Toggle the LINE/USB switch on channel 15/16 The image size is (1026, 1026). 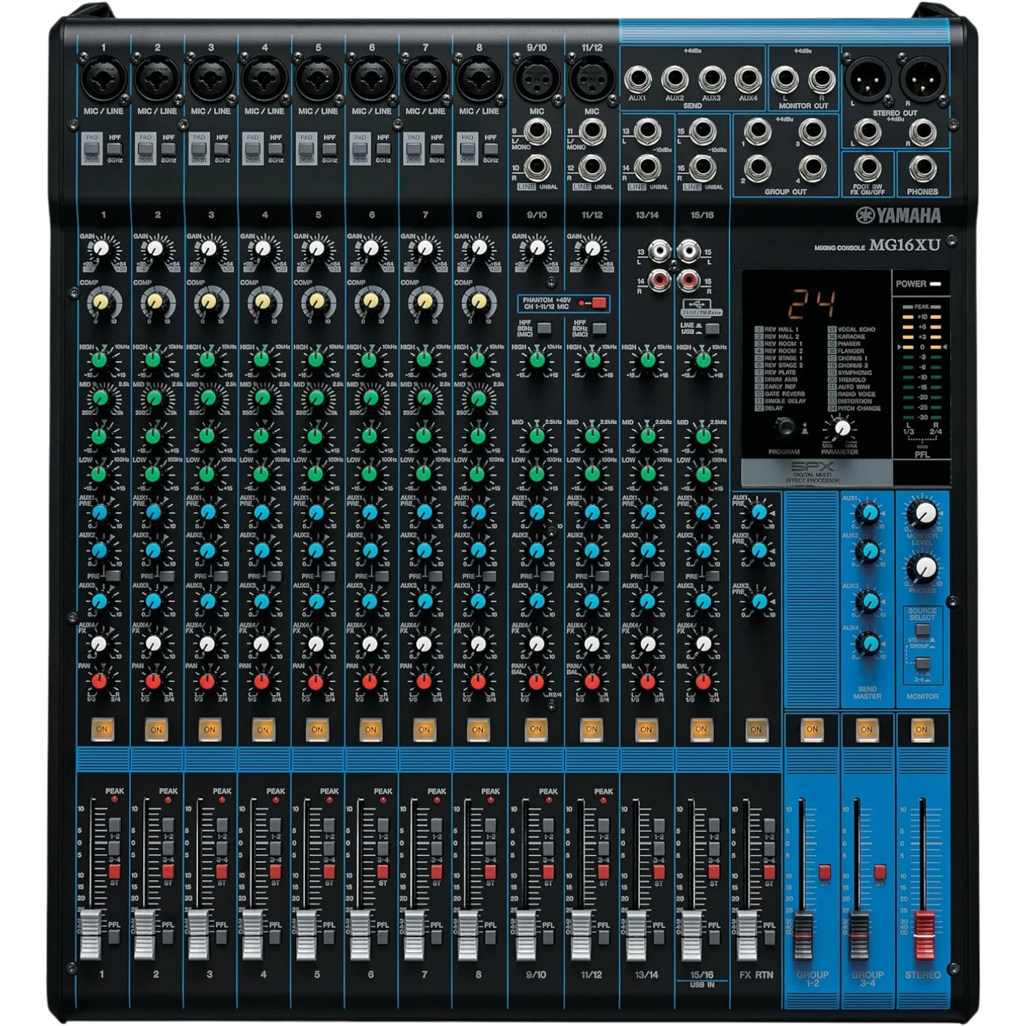712,328
